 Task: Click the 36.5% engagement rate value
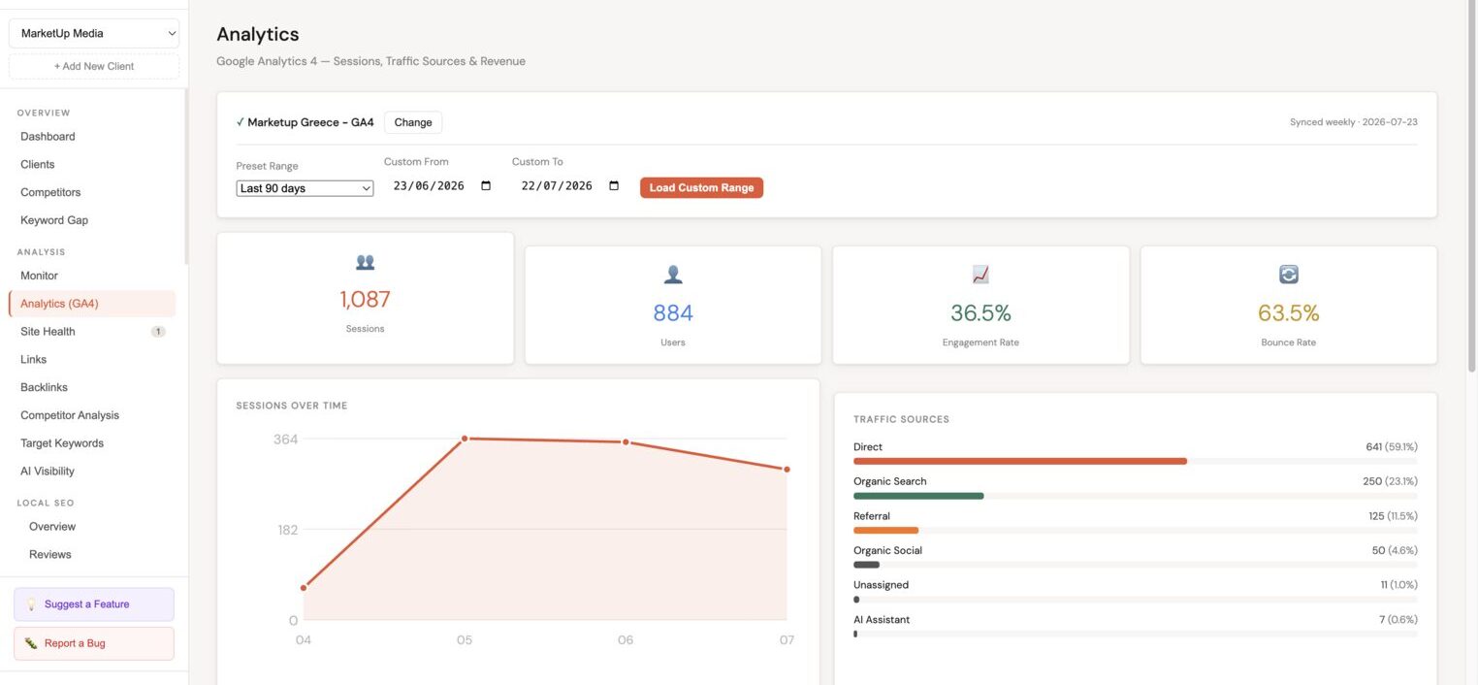coord(980,313)
